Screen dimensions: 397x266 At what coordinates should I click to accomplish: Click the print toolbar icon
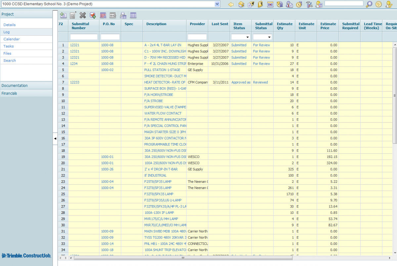(123, 15)
